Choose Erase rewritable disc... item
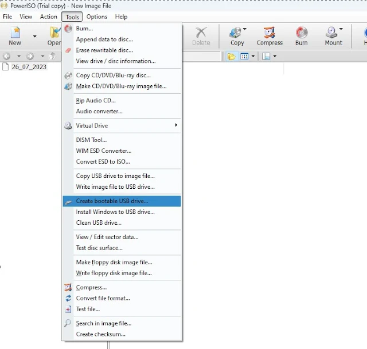The width and height of the screenshot is (367, 349). pos(104,50)
